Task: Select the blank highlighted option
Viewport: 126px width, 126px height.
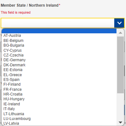Action: point(59,31)
